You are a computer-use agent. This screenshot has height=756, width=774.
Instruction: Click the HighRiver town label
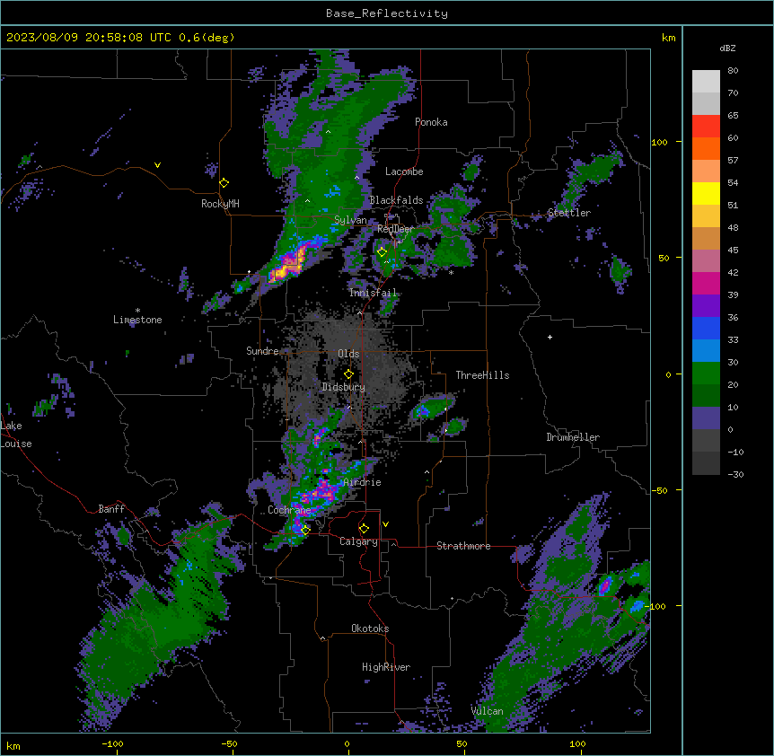pyautogui.click(x=386, y=667)
